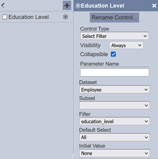Screen dimensions: 158x159
Task: Open the empty Subset dropdown
Action: (x=114, y=105)
